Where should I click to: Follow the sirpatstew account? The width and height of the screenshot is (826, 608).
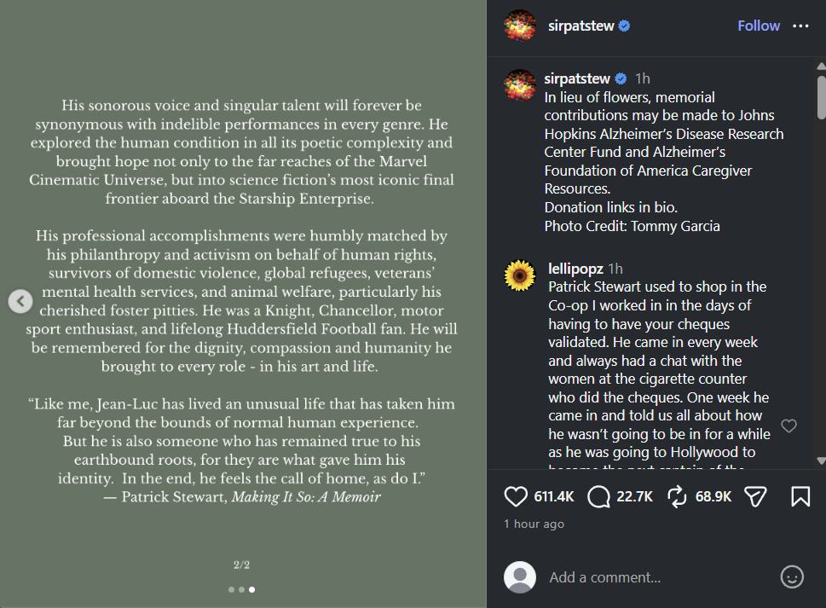click(x=758, y=26)
